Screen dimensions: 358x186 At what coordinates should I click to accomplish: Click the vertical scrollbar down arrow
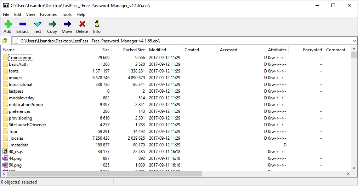354,168
